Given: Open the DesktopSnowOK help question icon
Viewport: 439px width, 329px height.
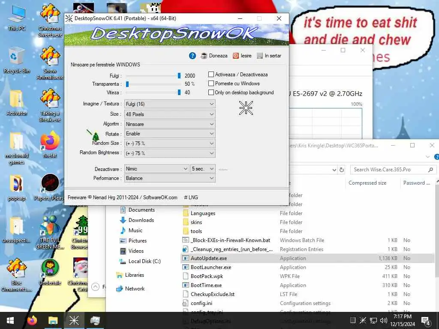Looking at the screenshot, I should coord(192,56).
